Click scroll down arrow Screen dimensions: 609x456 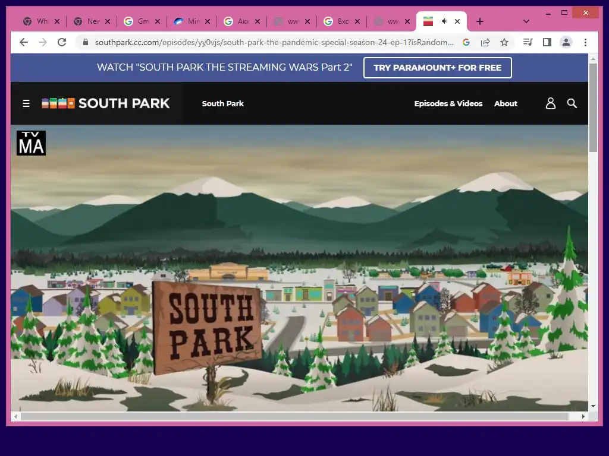point(593,406)
